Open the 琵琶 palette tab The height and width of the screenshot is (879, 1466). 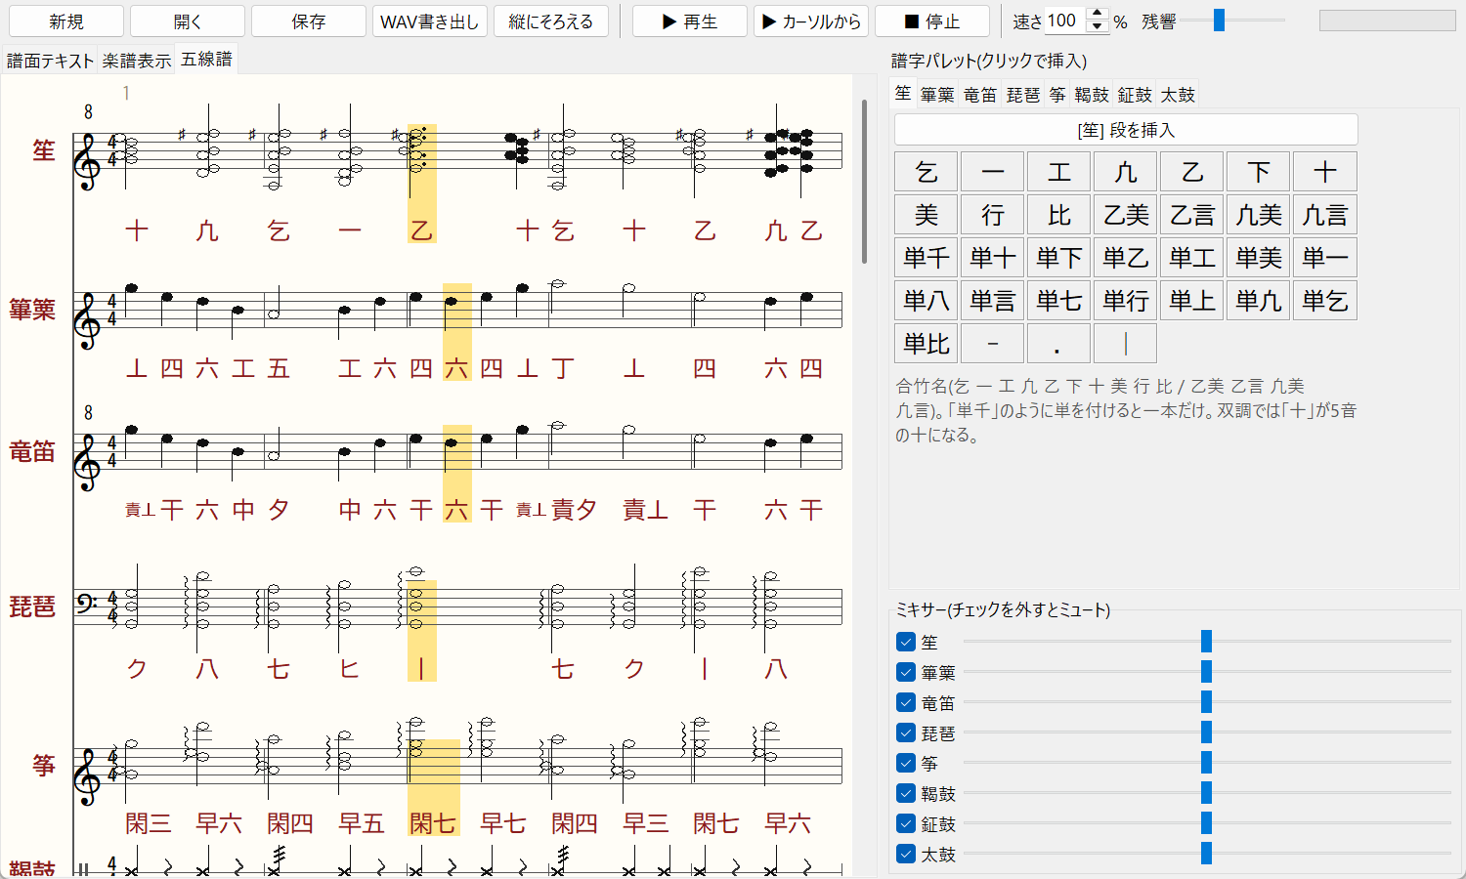coord(1023,95)
